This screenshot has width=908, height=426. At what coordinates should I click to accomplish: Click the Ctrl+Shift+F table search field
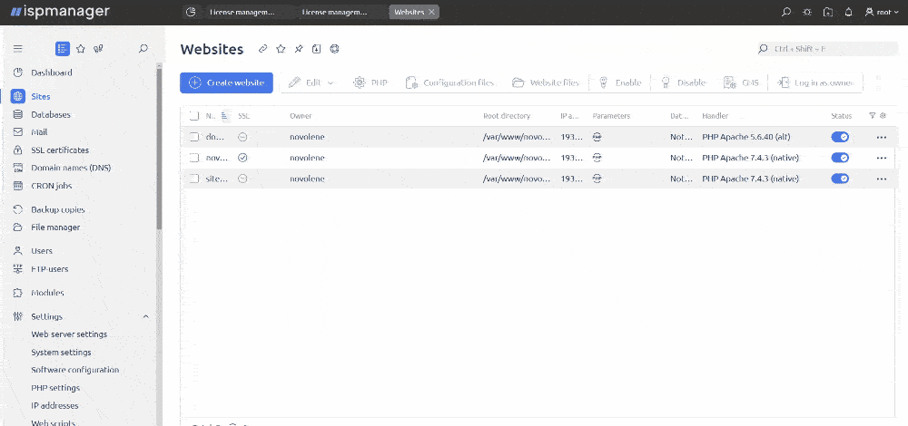(x=828, y=49)
